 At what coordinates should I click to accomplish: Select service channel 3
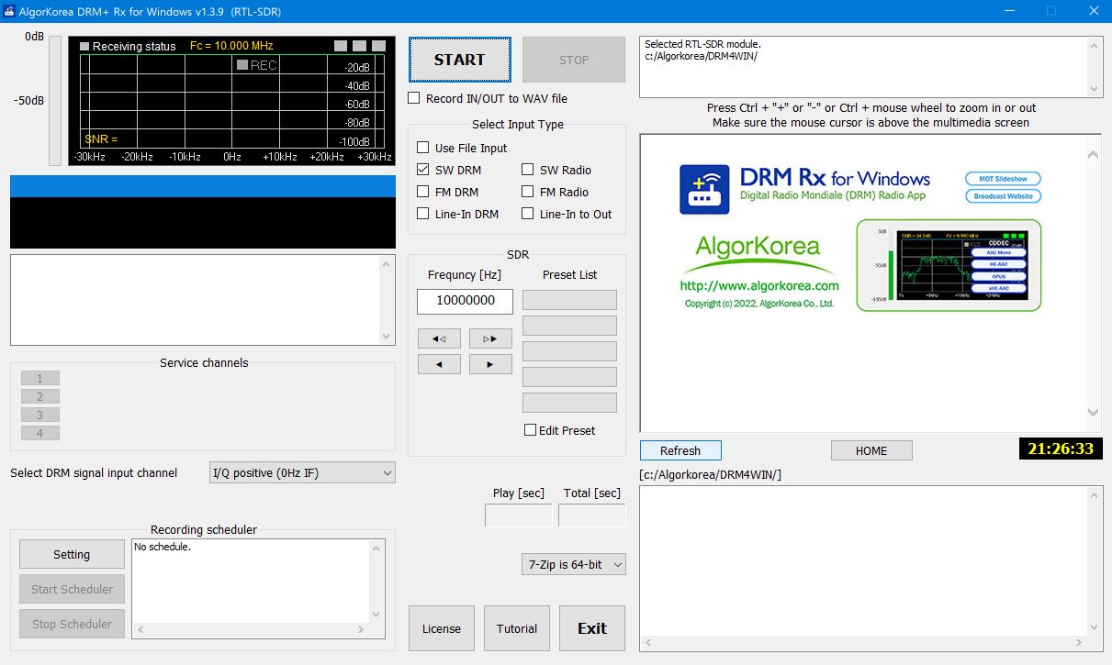point(40,415)
